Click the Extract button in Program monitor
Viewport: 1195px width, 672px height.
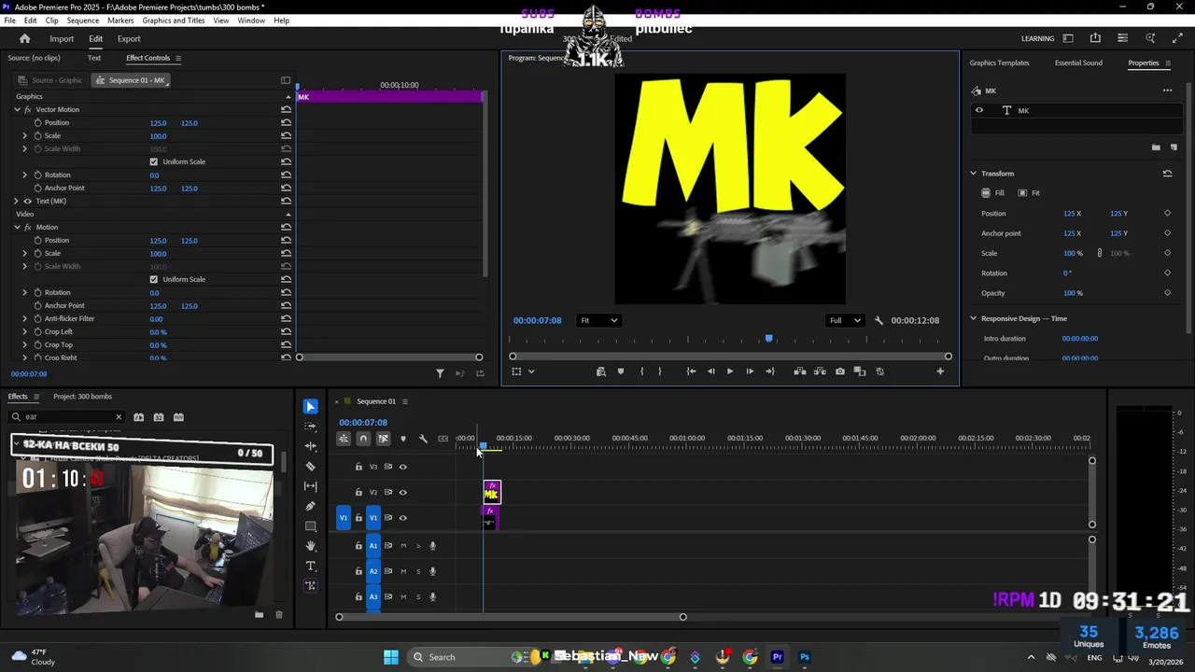[820, 371]
